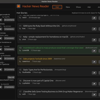Open the 23andMe Sells Gene-Testing Business story
Screen dimensions: 100x100
coord(53,92)
